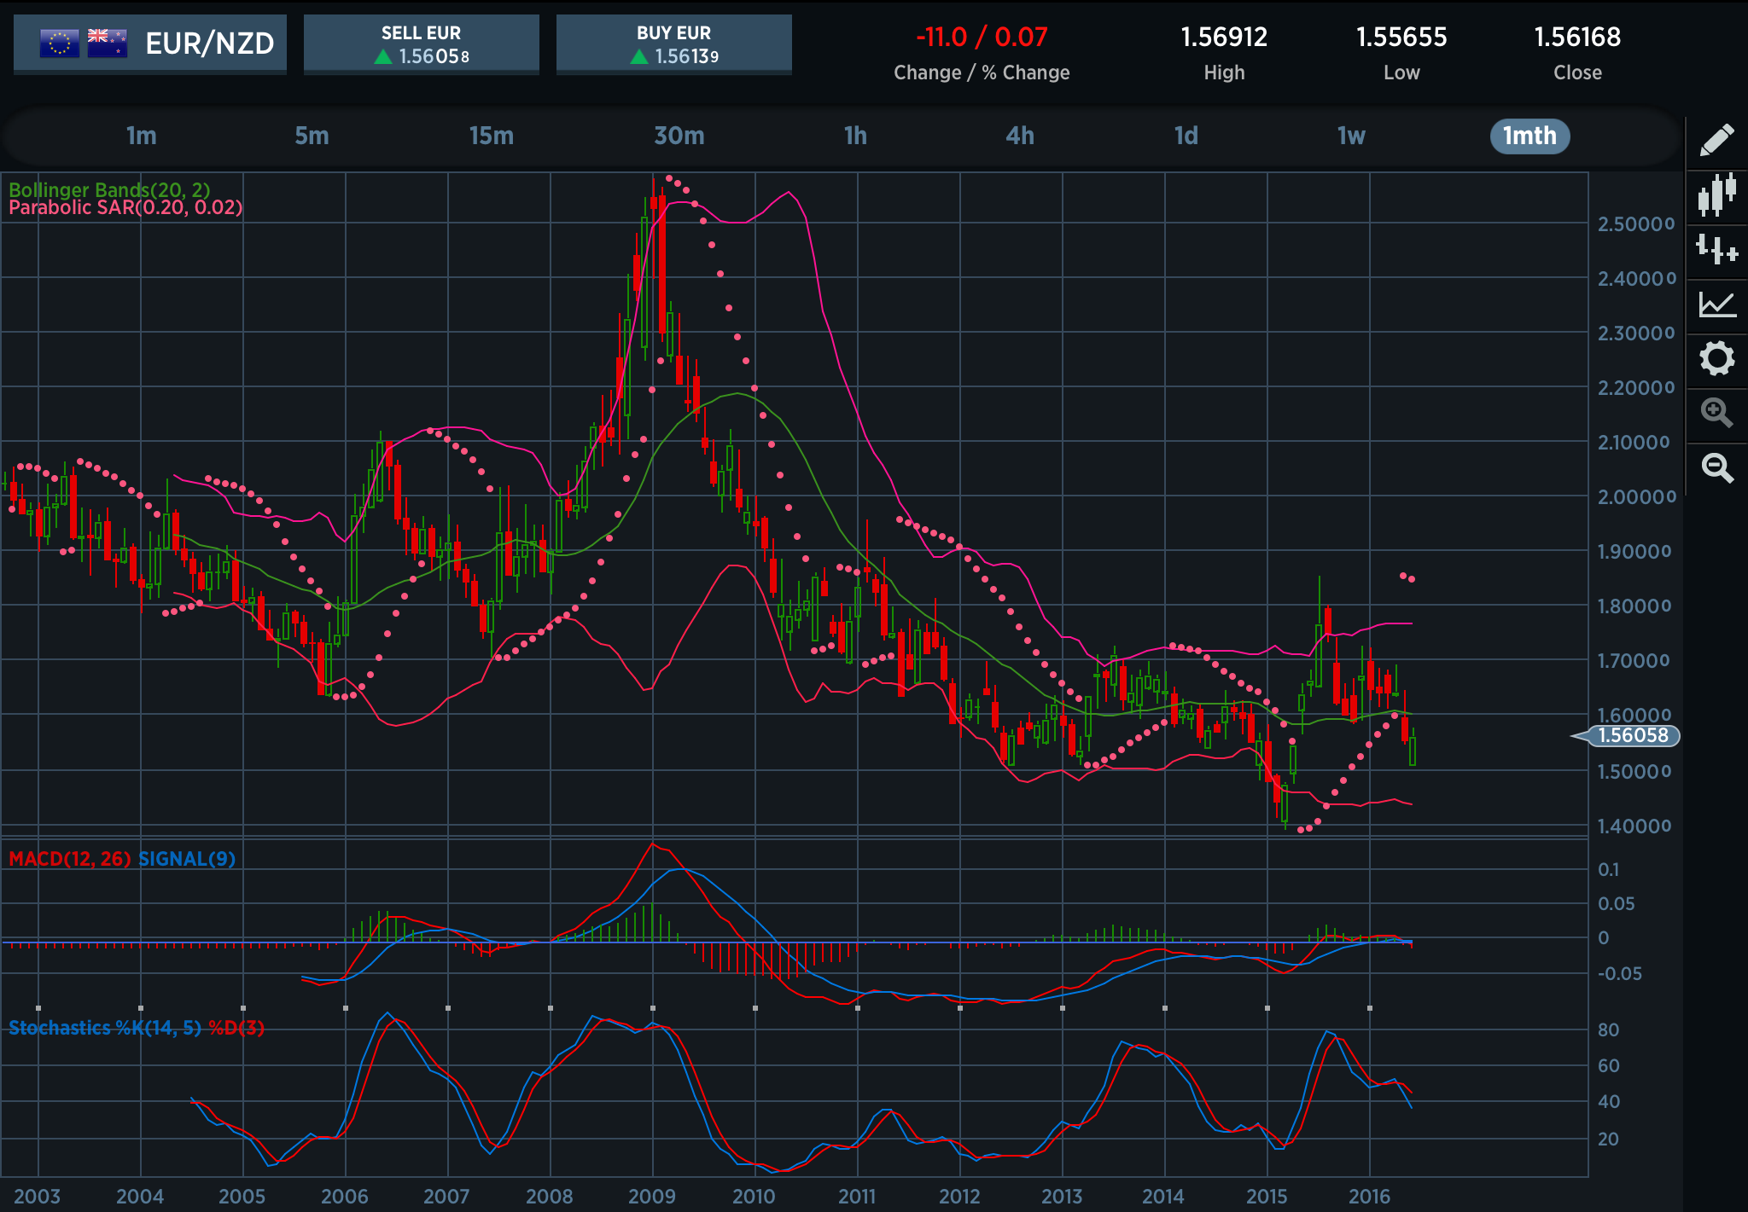Click the Low value 1.55655
The width and height of the screenshot is (1748, 1212).
pos(1401,37)
